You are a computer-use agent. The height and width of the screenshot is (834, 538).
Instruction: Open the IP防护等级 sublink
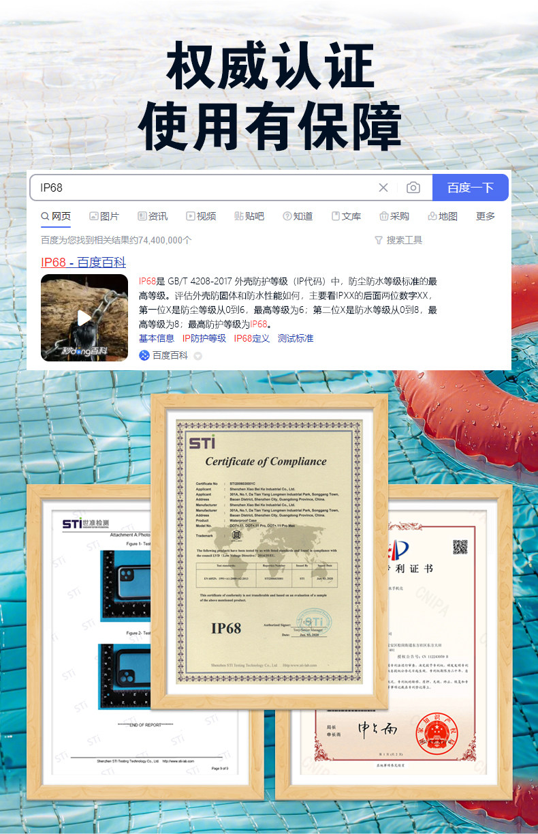(x=204, y=338)
